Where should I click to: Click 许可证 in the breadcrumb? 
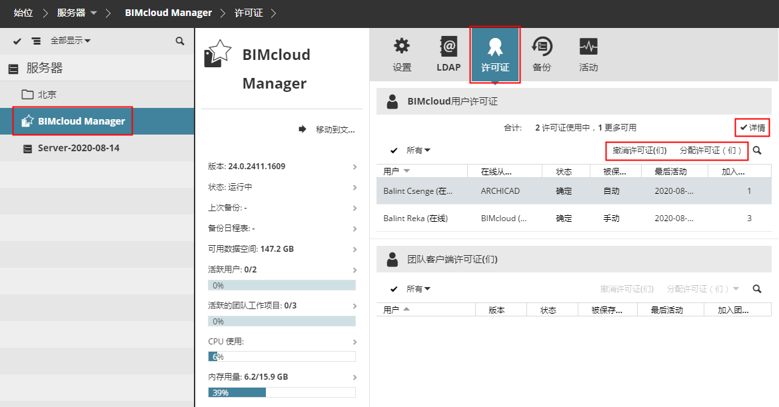(x=249, y=13)
